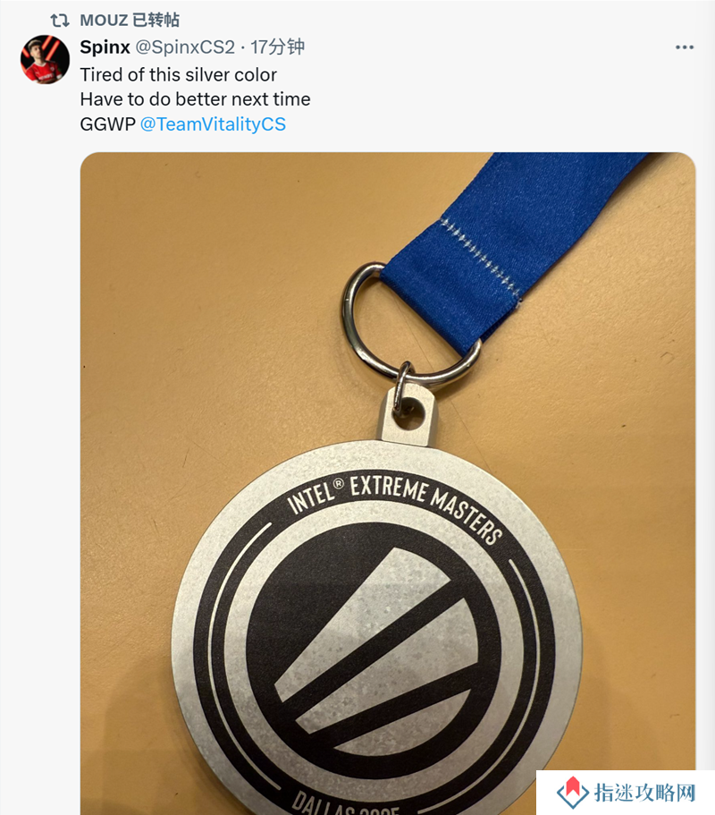Click the MOUZ 已转帖 repost label
Viewport: 715px width, 815px height.
(x=130, y=21)
